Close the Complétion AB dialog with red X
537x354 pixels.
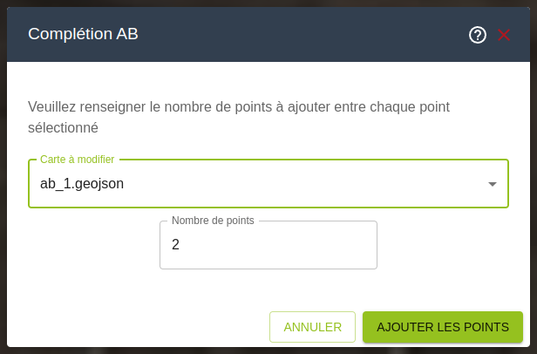[503, 35]
